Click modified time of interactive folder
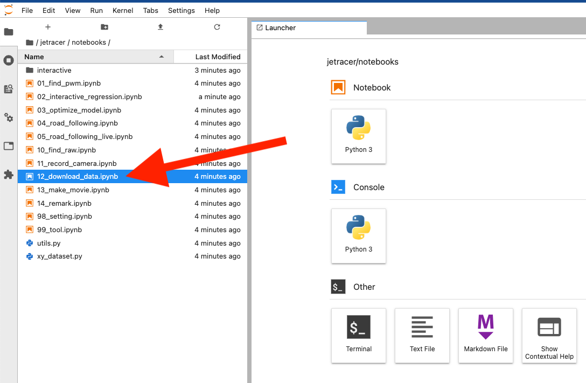The width and height of the screenshot is (586, 383). point(218,70)
